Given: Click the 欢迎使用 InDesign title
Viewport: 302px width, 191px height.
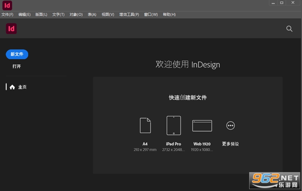Looking at the screenshot, I should click(x=188, y=64).
